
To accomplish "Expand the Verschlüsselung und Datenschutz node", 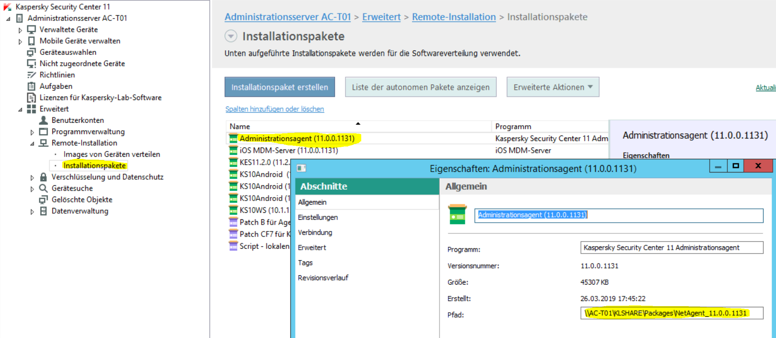I will click(32, 178).
